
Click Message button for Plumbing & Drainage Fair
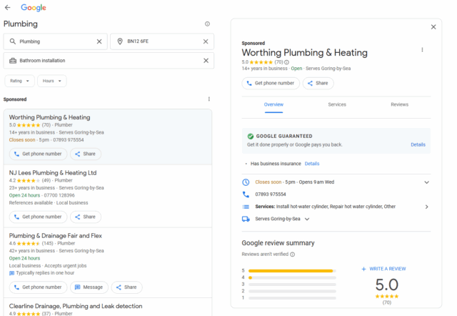[x=88, y=287]
